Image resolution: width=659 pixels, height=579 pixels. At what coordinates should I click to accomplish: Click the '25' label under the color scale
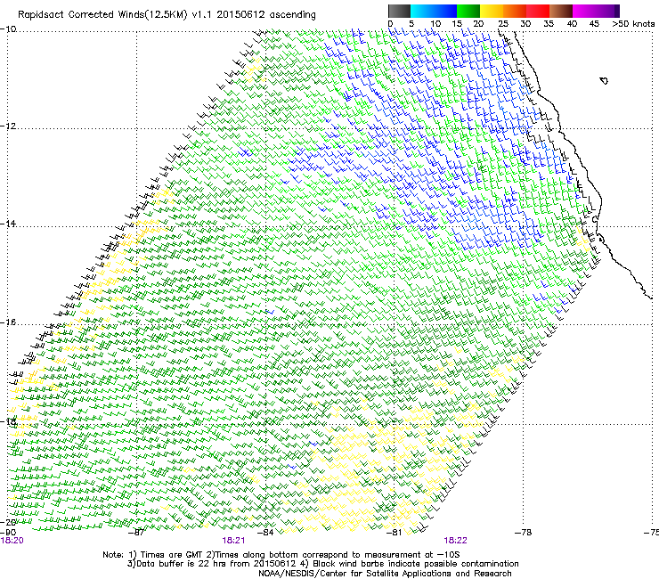(x=503, y=24)
